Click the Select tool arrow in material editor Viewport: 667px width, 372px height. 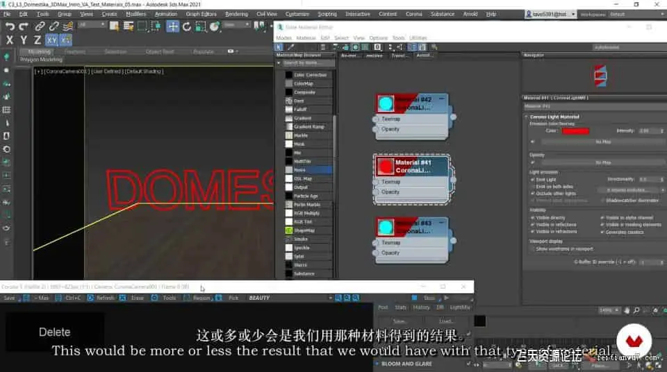pos(279,47)
